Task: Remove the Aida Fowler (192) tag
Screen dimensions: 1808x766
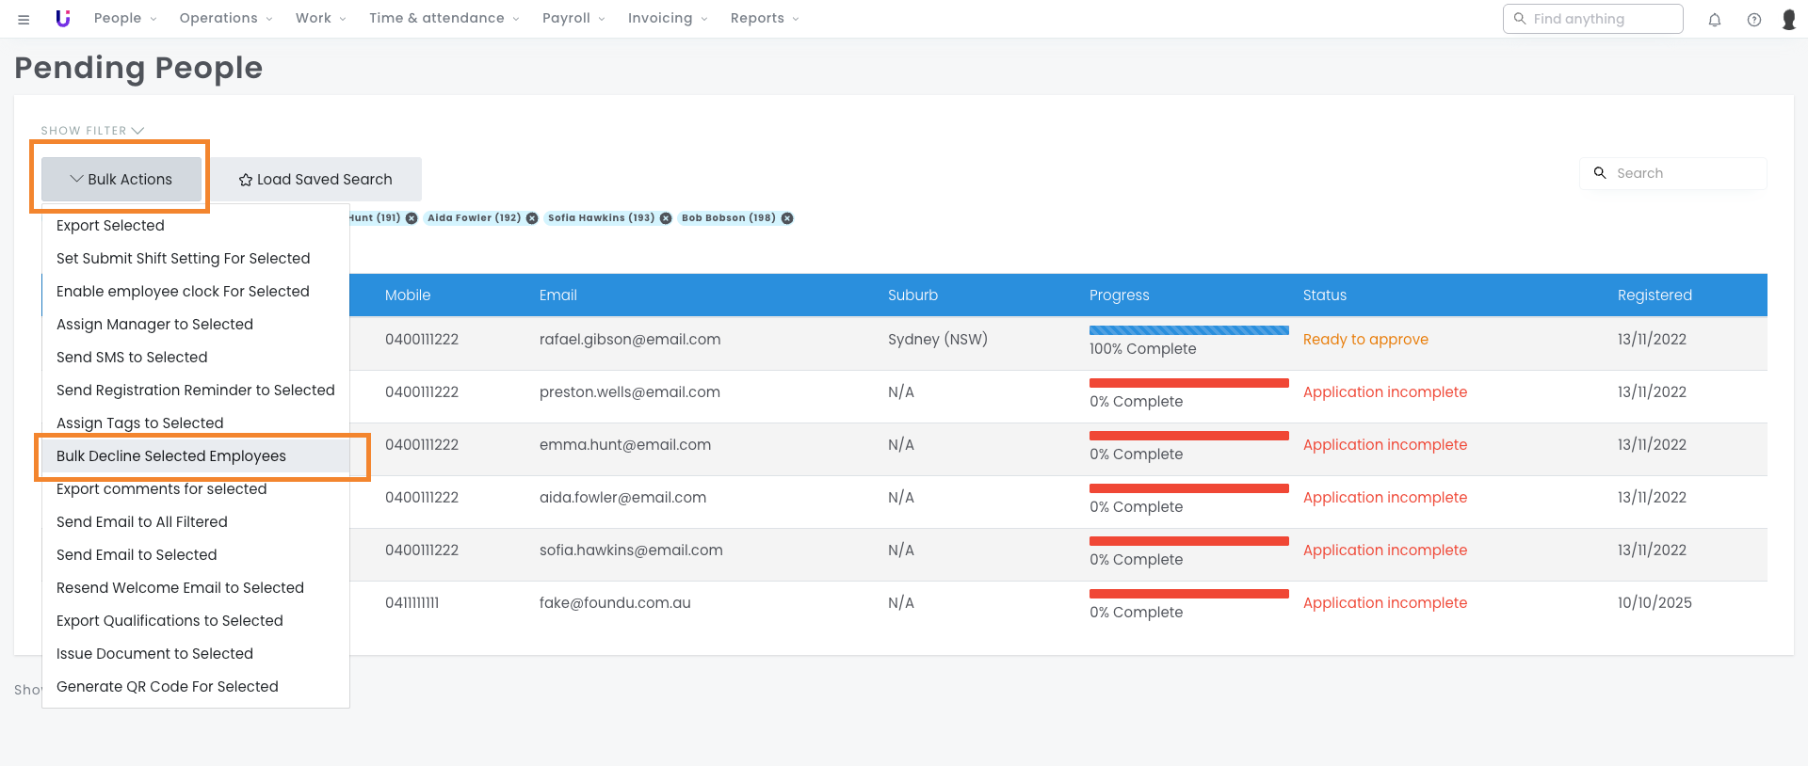Action: click(x=532, y=218)
